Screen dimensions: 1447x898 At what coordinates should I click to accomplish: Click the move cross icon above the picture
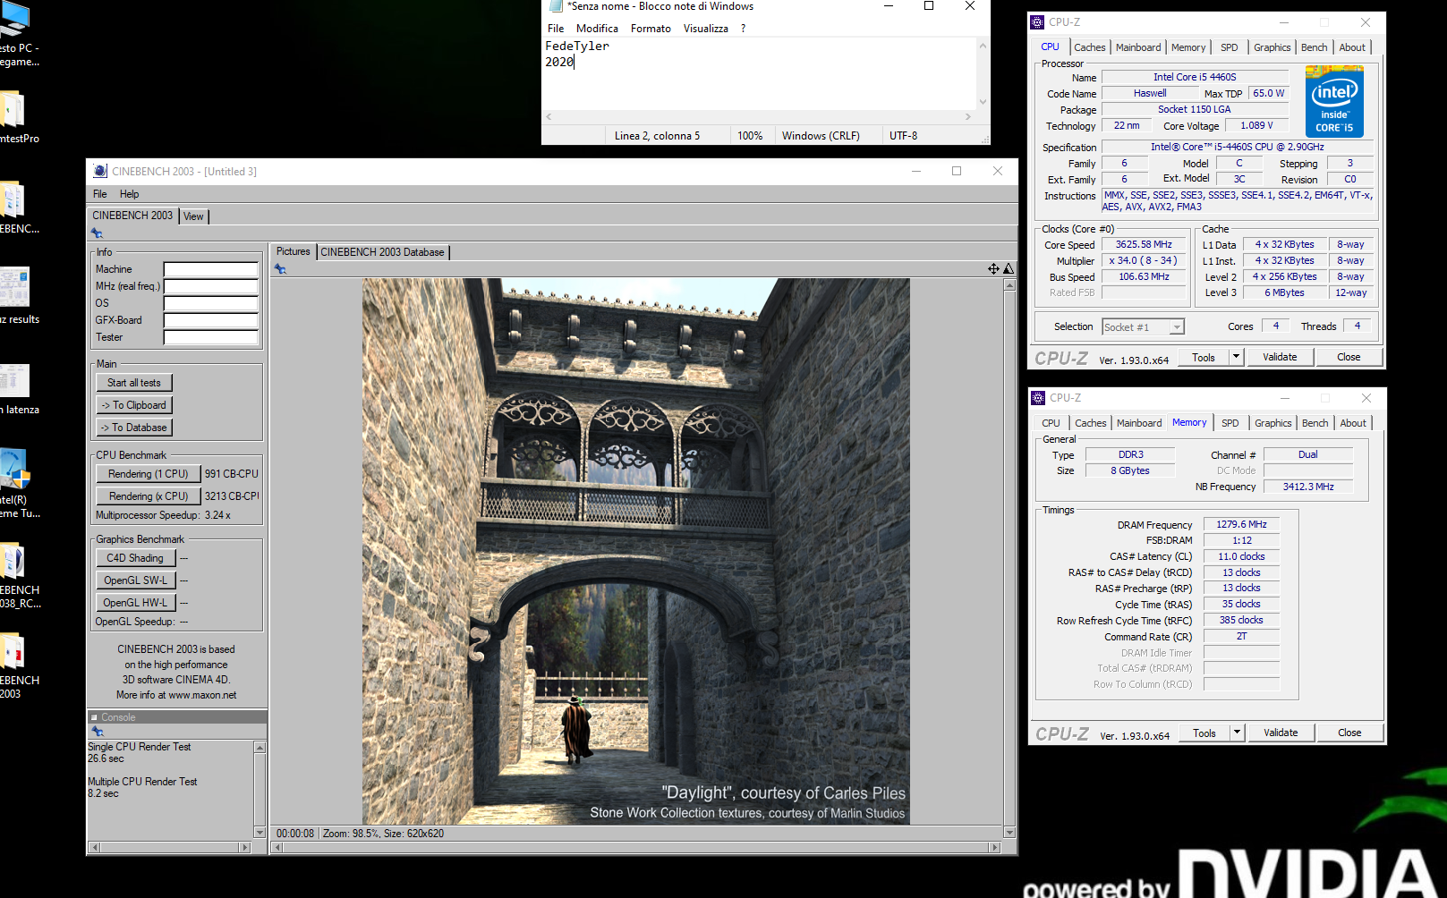pos(993,268)
